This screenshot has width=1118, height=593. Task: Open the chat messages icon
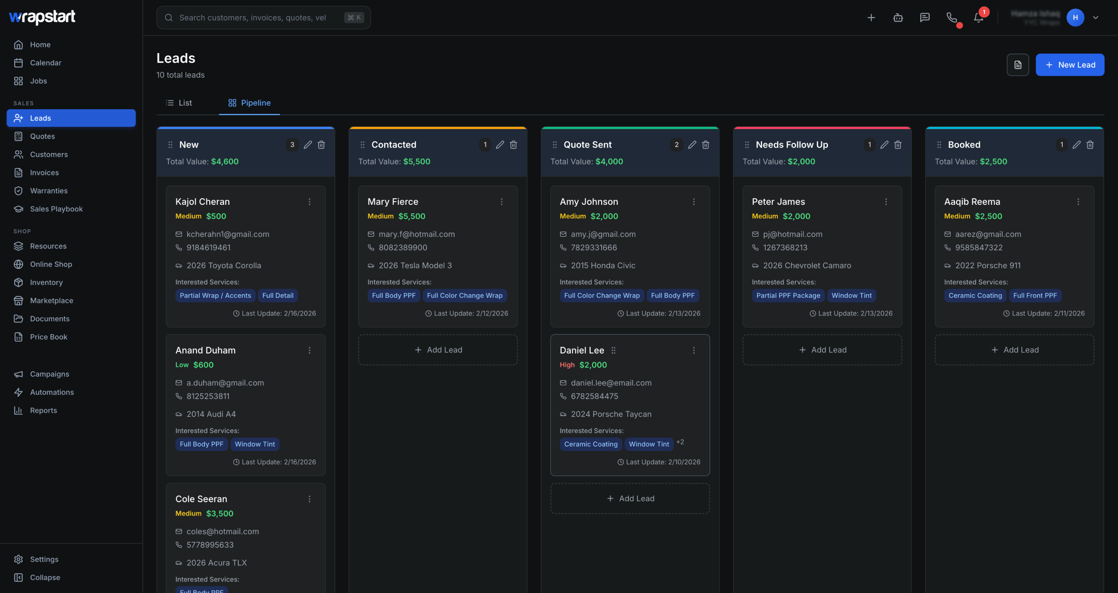[924, 18]
